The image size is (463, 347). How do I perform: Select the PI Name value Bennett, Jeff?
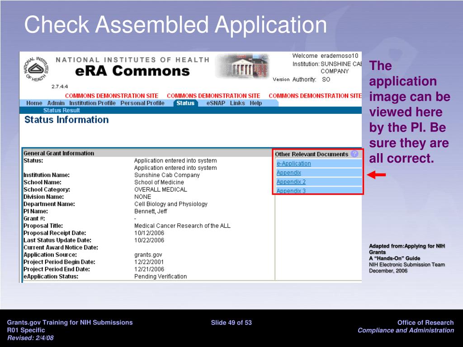point(151,211)
